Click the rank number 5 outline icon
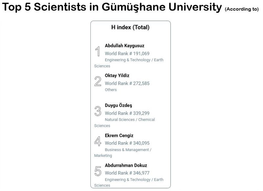 coord(98,171)
